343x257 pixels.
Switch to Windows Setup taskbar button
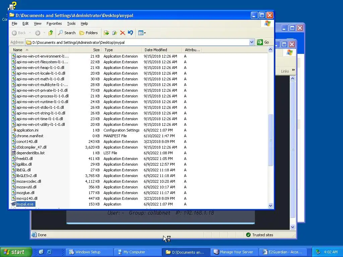pyautogui.click(x=90, y=252)
